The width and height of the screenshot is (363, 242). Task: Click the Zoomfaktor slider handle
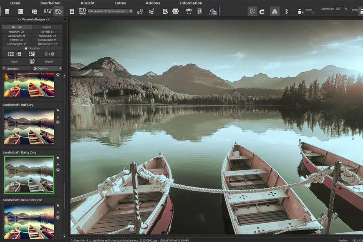pos(313,13)
